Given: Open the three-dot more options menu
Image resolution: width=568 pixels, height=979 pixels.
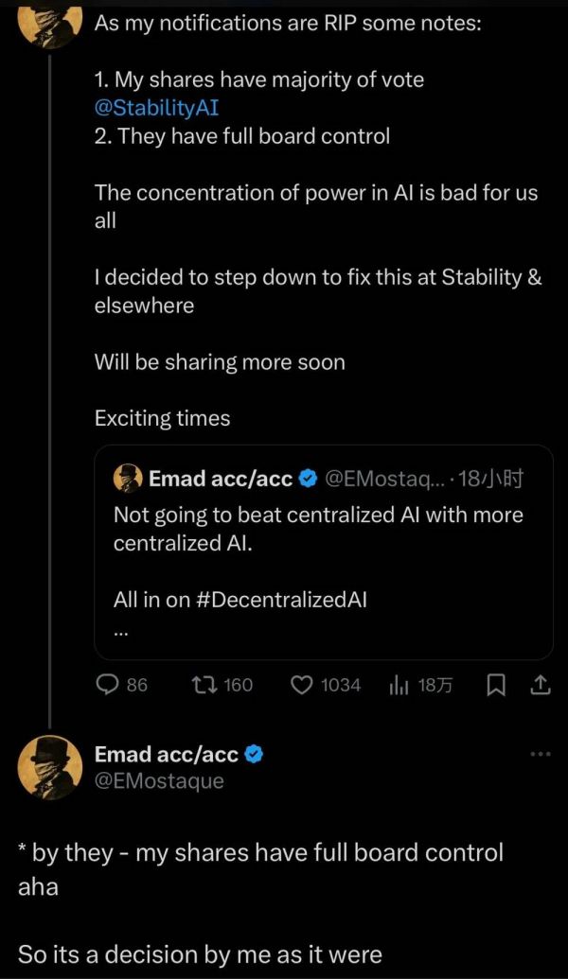Looking at the screenshot, I should point(541,754).
